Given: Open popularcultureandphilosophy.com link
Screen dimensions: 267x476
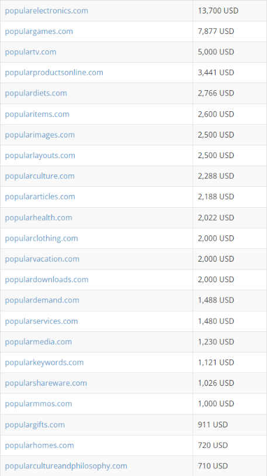Looking at the screenshot, I should [x=66, y=466].
